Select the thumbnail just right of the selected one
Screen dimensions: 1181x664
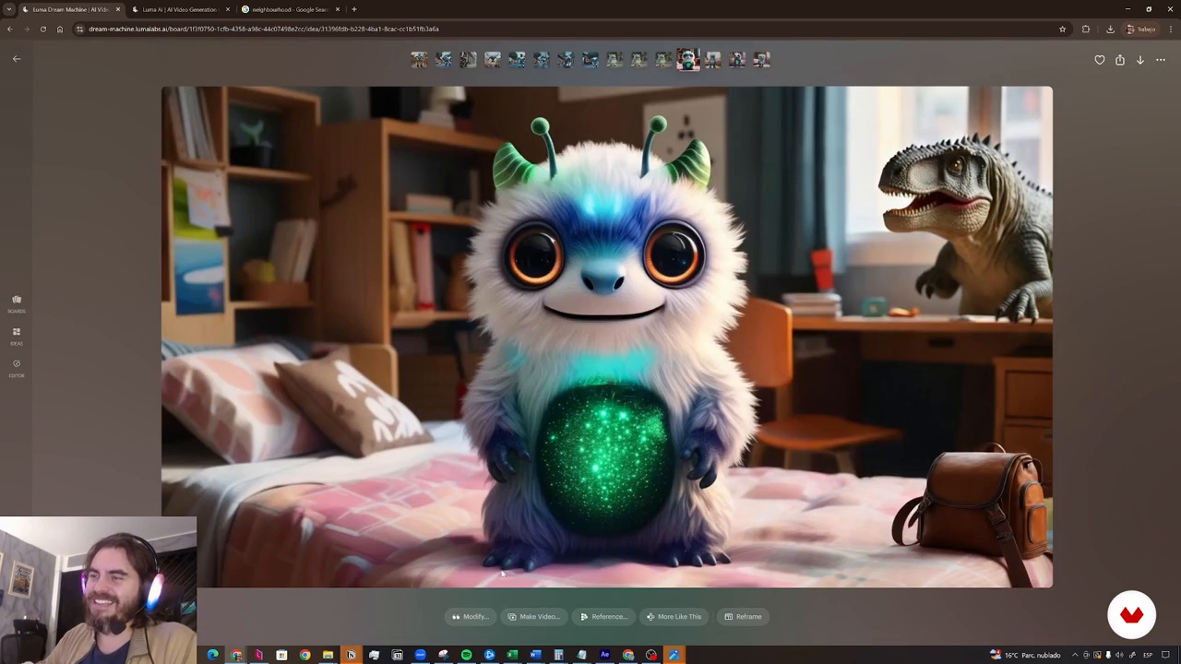(712, 60)
